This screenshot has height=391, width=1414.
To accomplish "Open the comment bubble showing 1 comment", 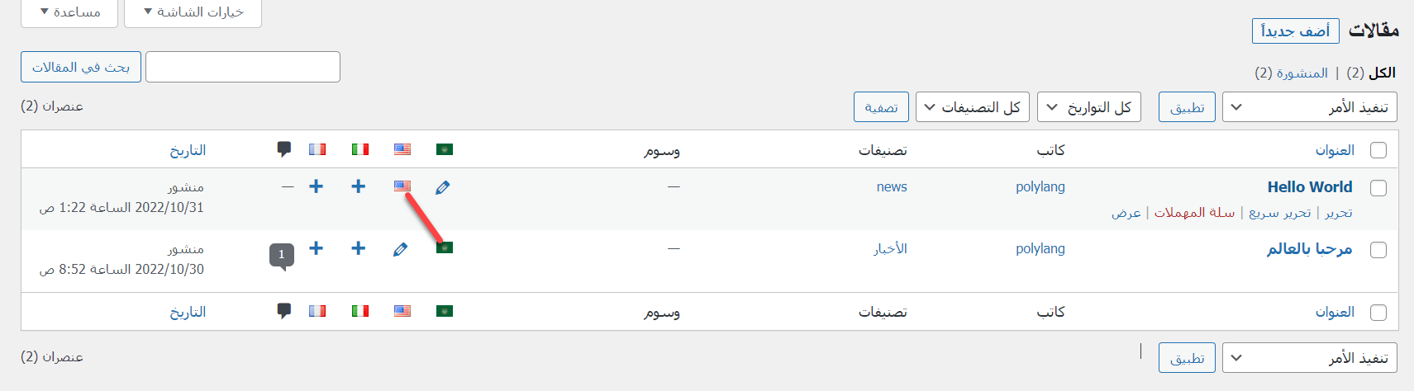I will pos(282,255).
